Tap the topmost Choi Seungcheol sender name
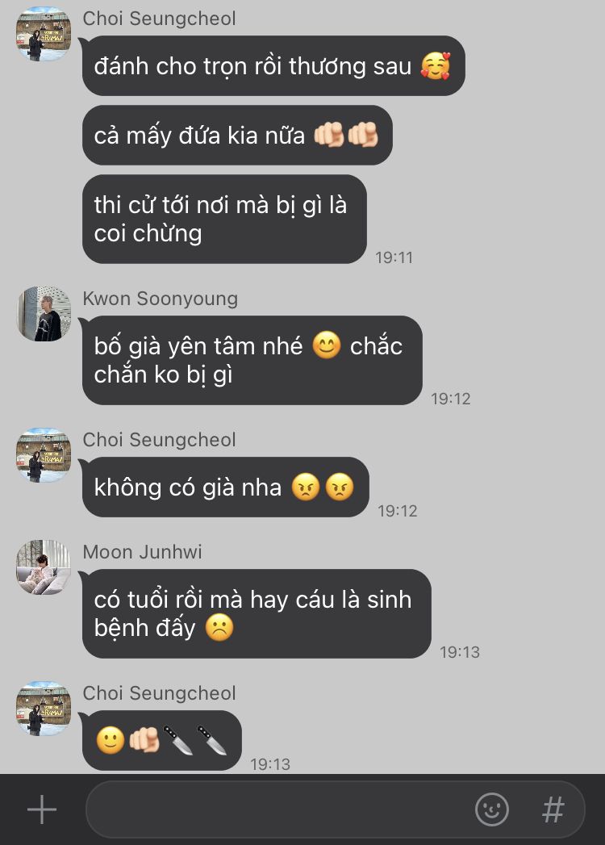This screenshot has width=605, height=845. pos(159,19)
